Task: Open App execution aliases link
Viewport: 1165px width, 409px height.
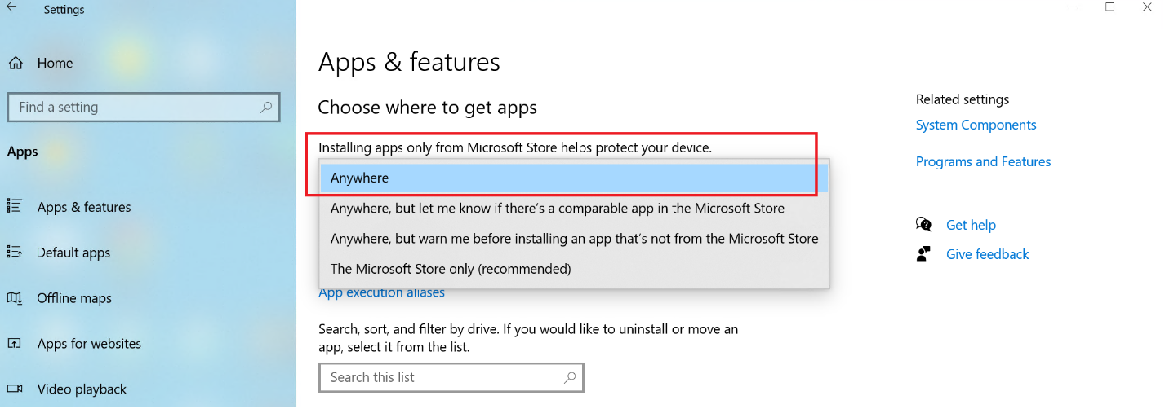Action: pos(381,292)
